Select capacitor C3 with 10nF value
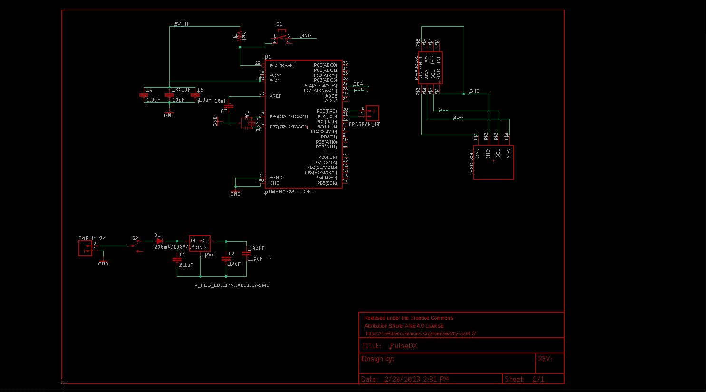The image size is (706, 392). pos(229,106)
